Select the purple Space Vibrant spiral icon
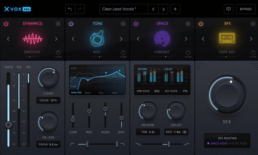 click(162, 39)
